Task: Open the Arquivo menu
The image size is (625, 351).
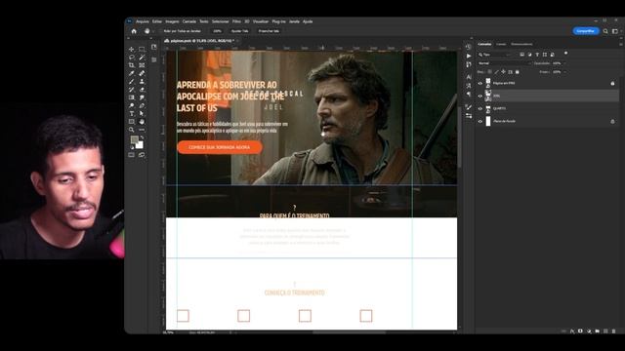Action: click(x=143, y=21)
